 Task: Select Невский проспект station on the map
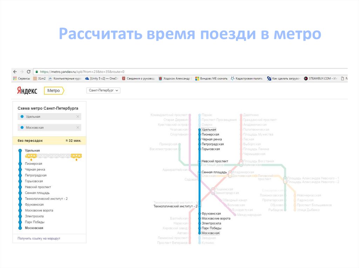215,161
